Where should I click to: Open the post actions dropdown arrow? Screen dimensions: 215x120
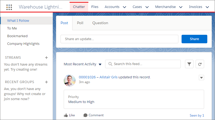pyautogui.click(x=201, y=78)
